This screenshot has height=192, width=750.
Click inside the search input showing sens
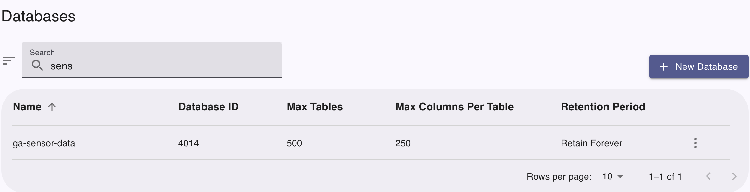pos(130,66)
